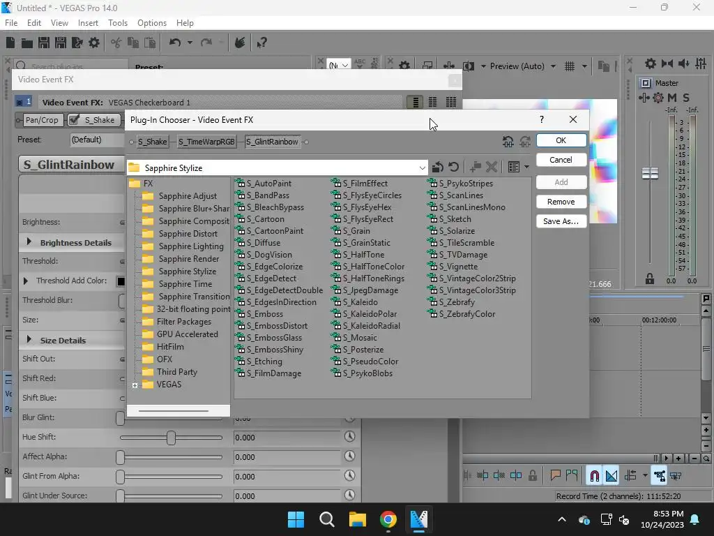
Task: Open Chrome from the taskbar
Action: point(388,519)
